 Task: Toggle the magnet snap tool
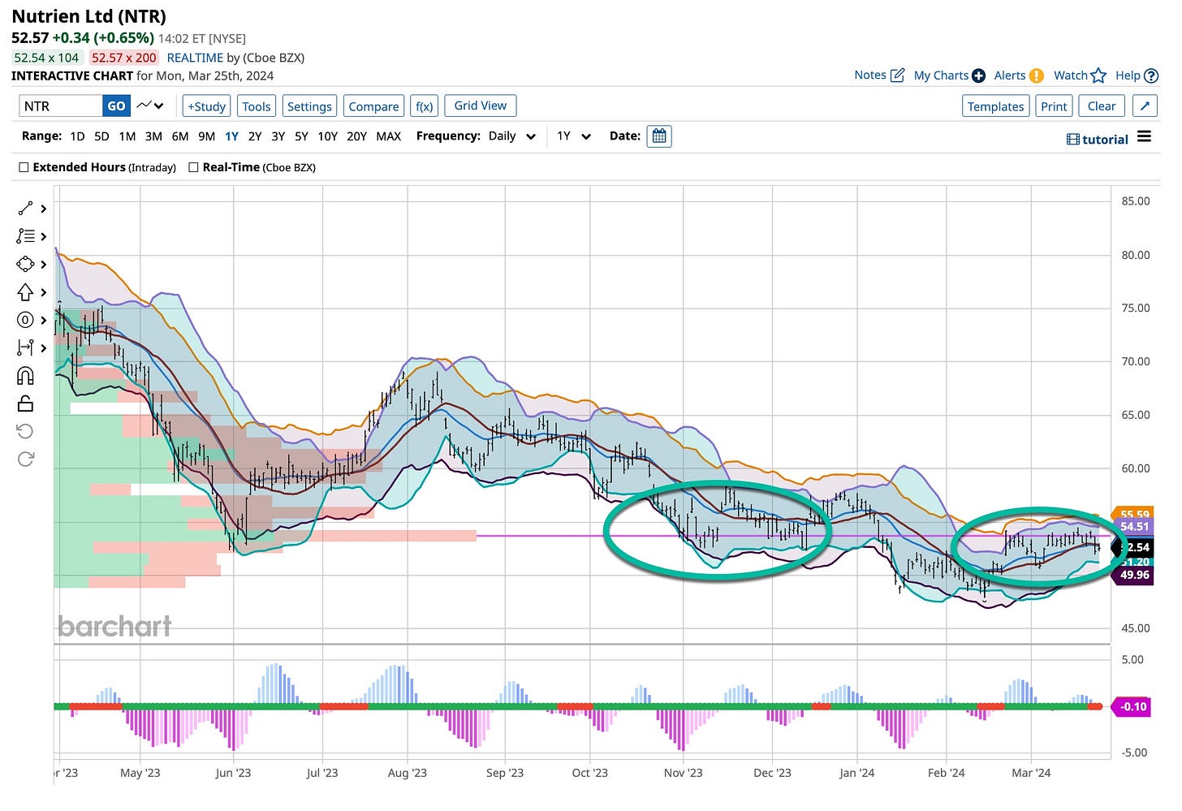pyautogui.click(x=25, y=375)
